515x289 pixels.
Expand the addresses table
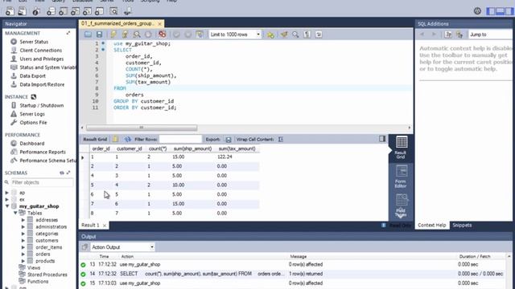pos(23,220)
